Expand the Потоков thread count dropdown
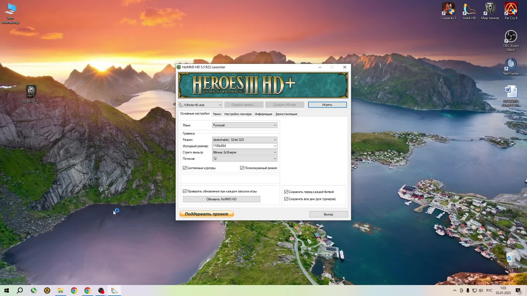 coord(245,159)
